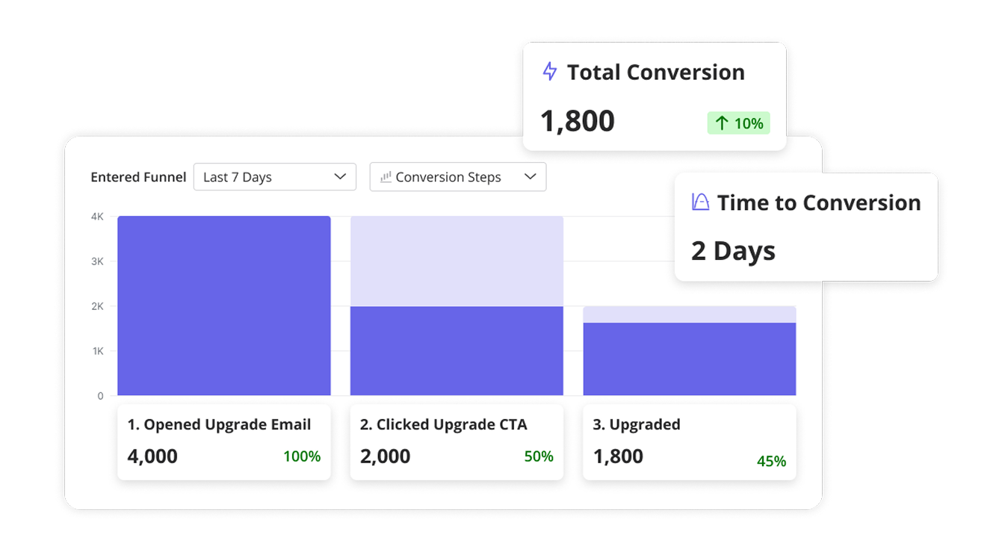Open the Last 7 Days date range dropdown
1002x555 pixels.
pos(274,177)
